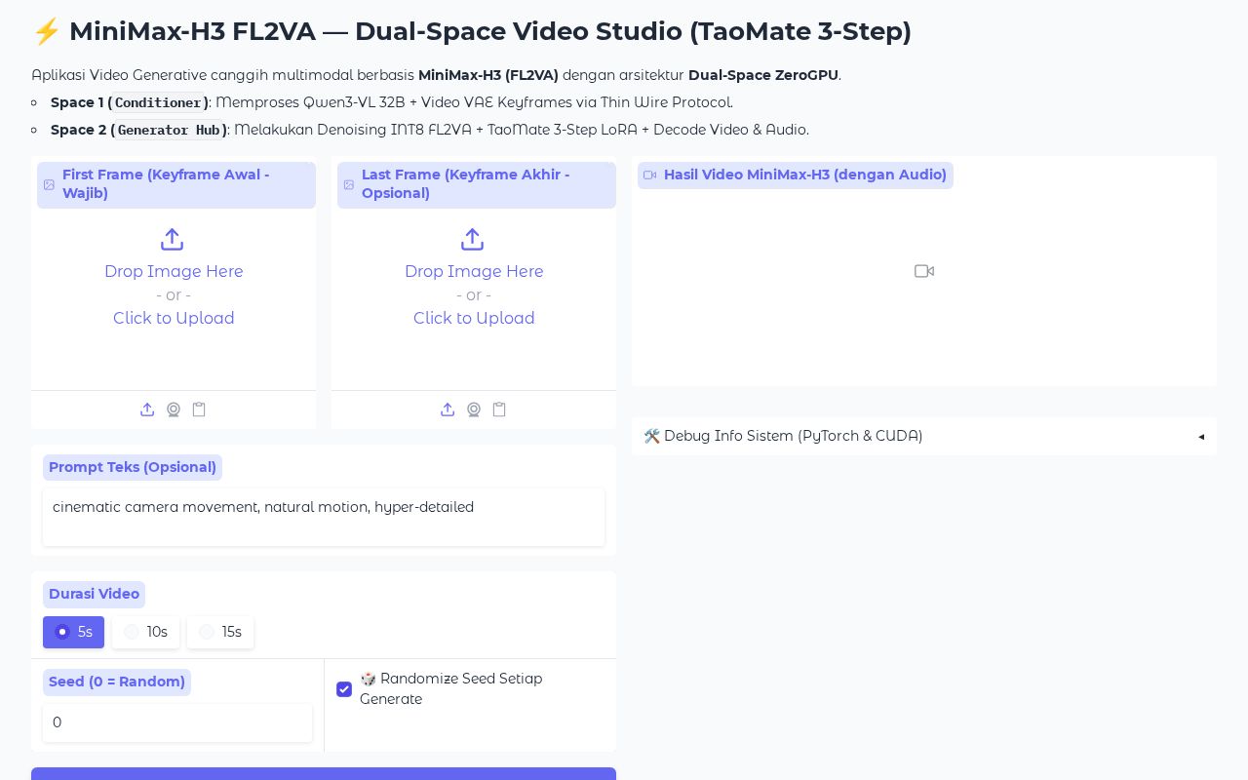Click the large upload arrow in Last Frame
The height and width of the screenshot is (780, 1248).
(x=473, y=239)
